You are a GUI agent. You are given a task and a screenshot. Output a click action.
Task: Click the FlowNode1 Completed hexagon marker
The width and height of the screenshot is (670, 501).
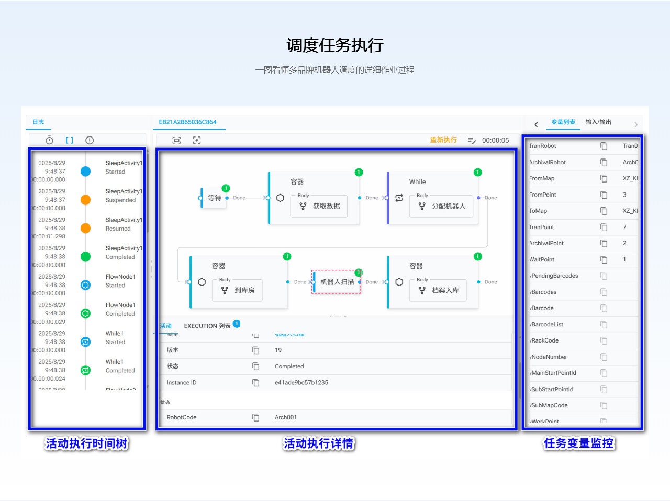[85, 313]
